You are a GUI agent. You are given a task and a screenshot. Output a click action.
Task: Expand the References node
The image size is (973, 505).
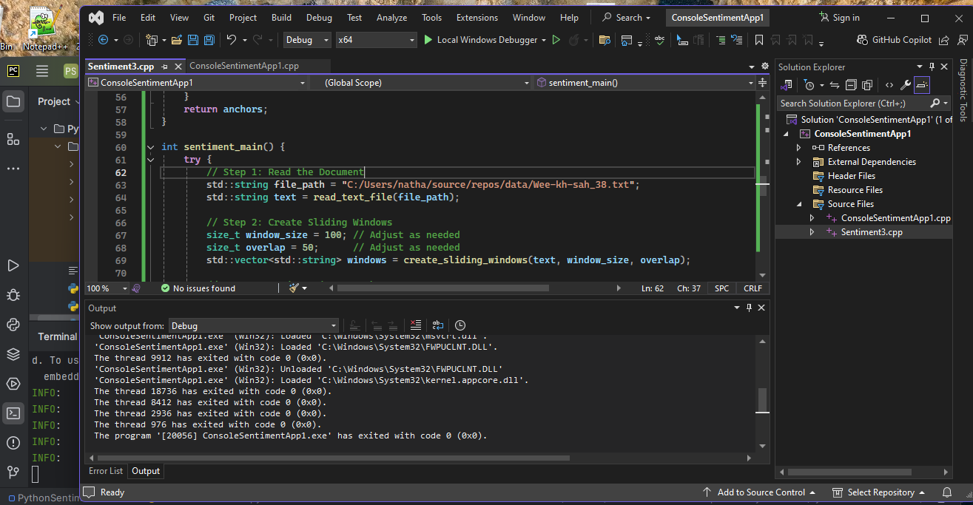798,148
